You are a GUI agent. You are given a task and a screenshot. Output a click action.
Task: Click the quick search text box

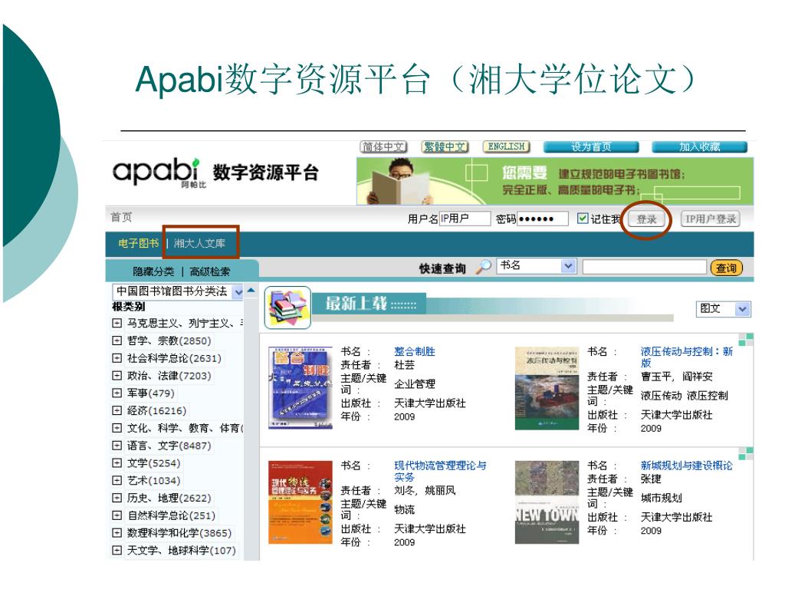[644, 266]
